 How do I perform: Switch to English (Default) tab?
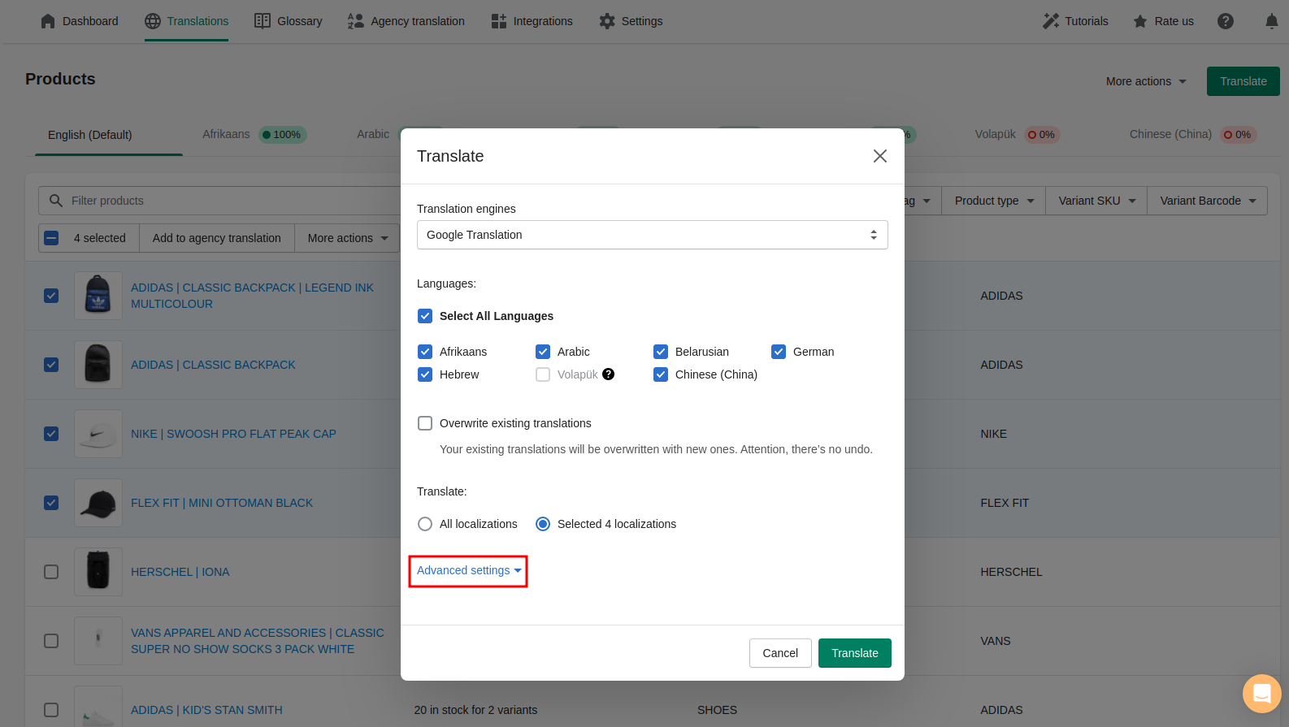tap(90, 135)
